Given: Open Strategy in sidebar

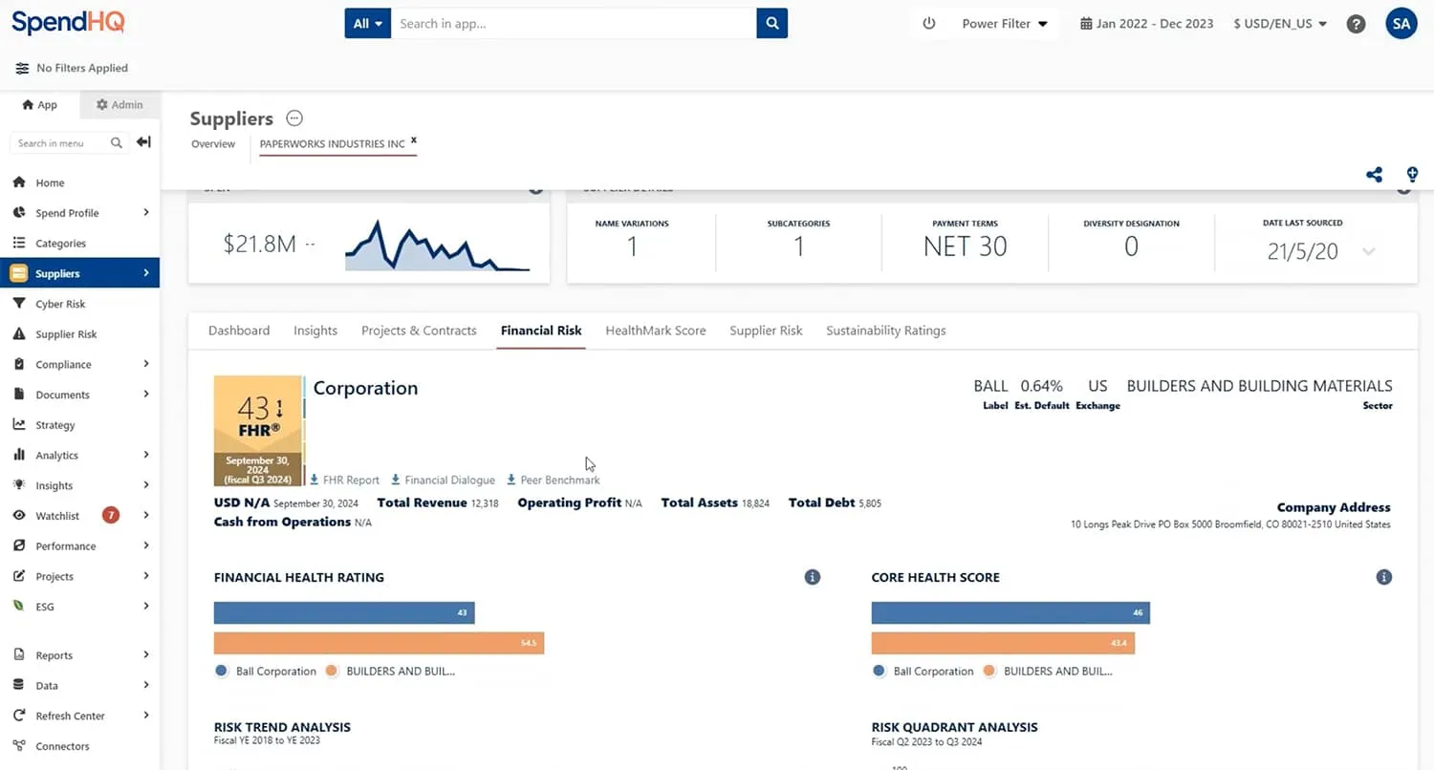Looking at the screenshot, I should pyautogui.click(x=54, y=425).
